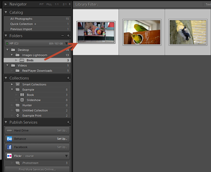Open the HP (C:) volume dropdown arrow
The image size is (211, 172).
pyautogui.click(x=66, y=43)
